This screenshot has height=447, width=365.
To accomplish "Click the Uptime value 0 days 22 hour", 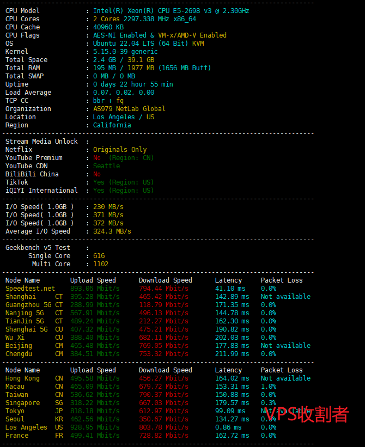I will pos(133,84).
